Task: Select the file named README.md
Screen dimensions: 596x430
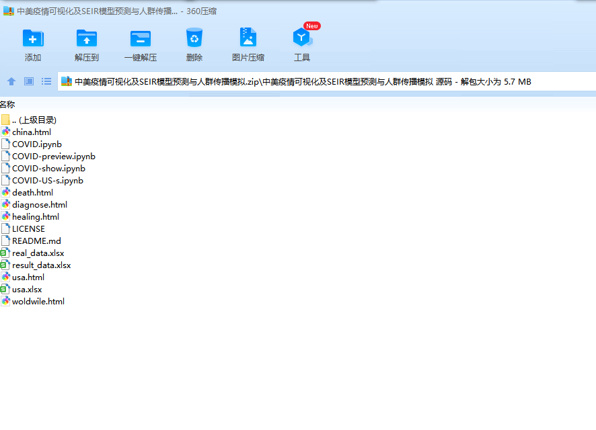Action: (36, 241)
